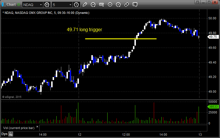Close the Vol study pane with X
This screenshot has width=220, height=138.
pos(37,127)
